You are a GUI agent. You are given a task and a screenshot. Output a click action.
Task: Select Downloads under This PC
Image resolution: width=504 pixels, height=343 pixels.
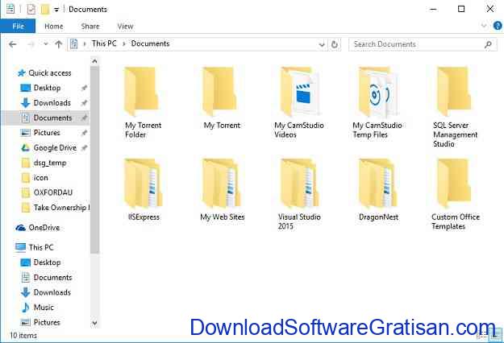[x=46, y=292]
